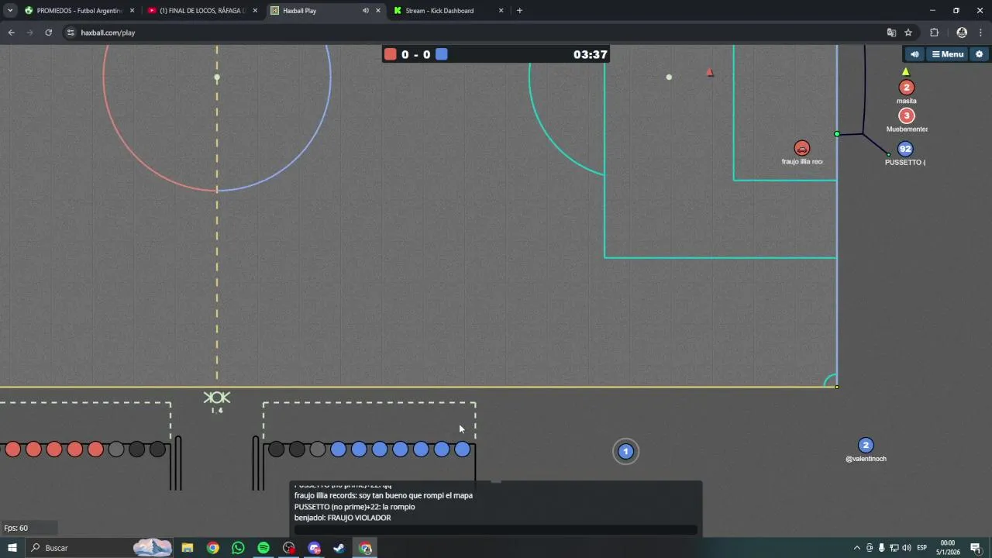Close the Haxball Play tab
This screenshot has width=992, height=558.
378,11
